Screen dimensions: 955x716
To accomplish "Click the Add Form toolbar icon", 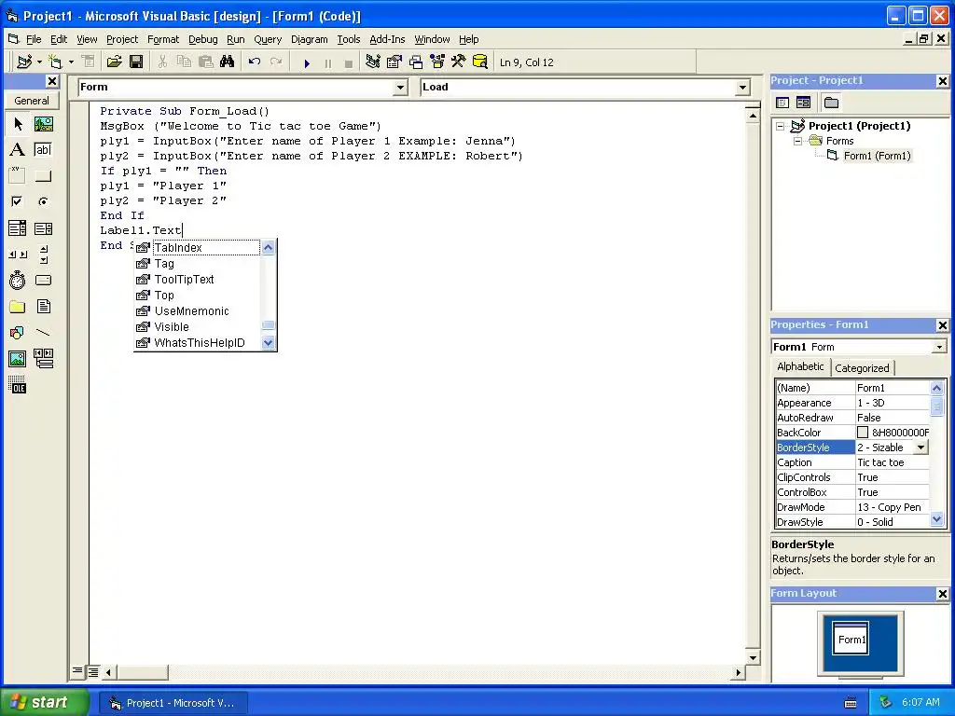I will 55,62.
